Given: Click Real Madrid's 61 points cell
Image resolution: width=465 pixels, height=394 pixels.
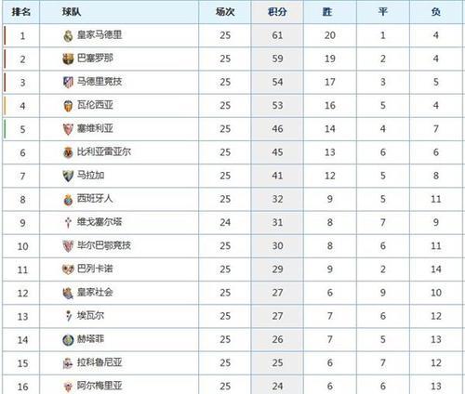Looking at the screenshot, I should [277, 35].
